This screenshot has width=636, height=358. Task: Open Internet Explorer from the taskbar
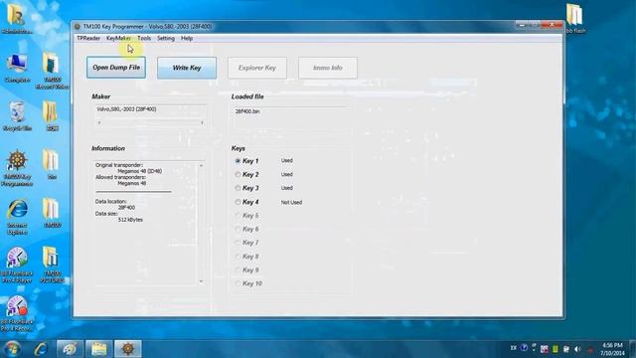[x=41, y=349]
